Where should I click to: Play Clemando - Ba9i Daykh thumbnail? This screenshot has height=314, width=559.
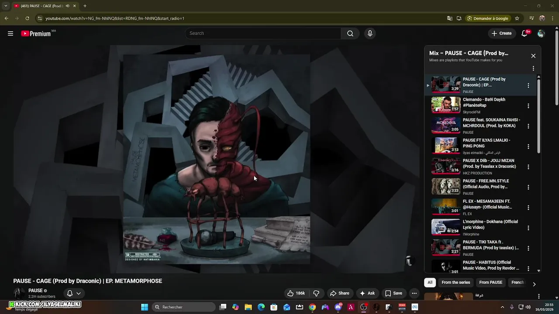(446, 105)
